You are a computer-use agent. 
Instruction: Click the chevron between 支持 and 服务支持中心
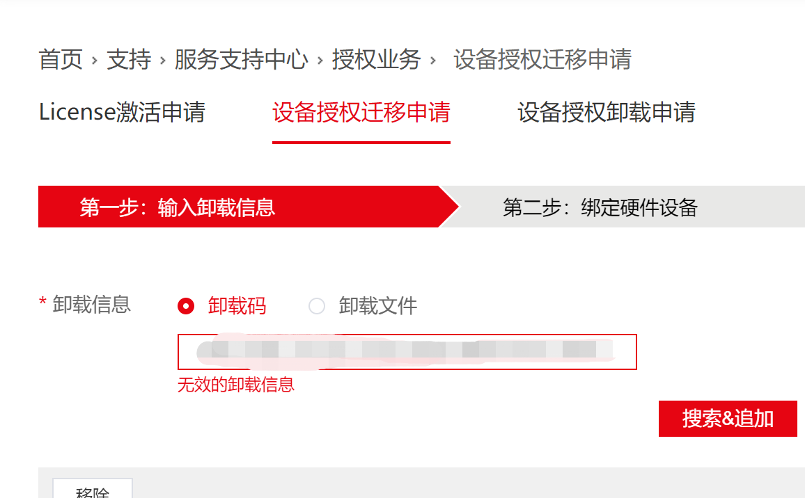[162, 61]
